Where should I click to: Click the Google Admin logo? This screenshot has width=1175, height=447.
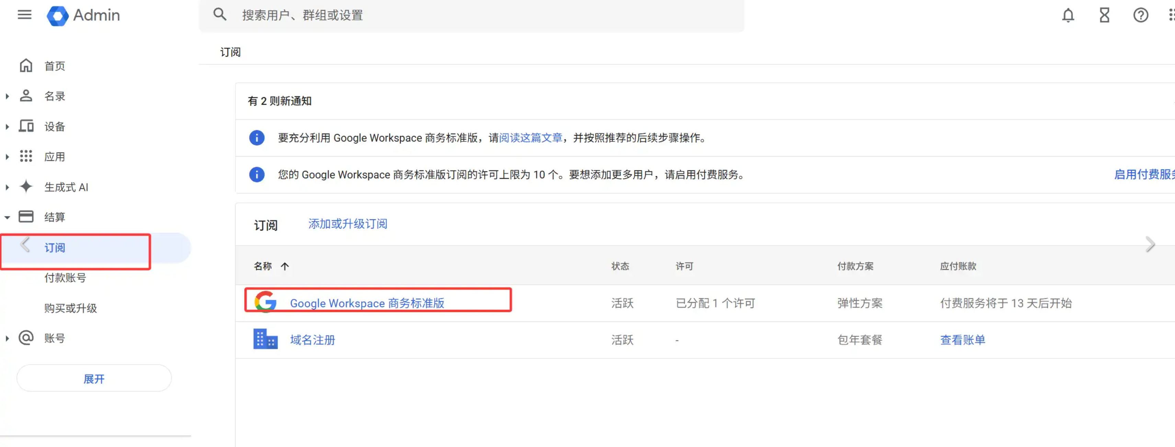(x=83, y=15)
